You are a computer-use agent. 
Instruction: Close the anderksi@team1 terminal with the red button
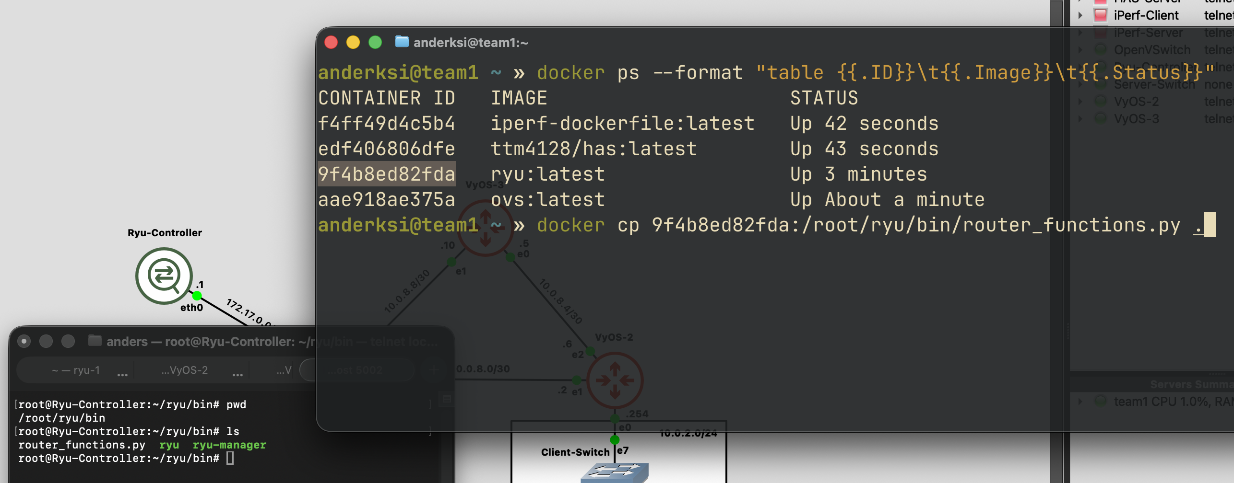click(x=331, y=43)
